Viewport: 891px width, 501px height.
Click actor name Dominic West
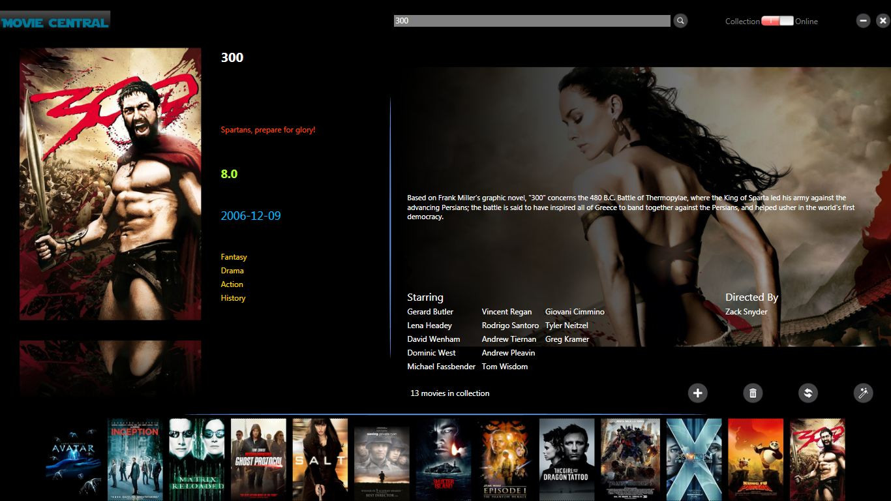coord(431,353)
